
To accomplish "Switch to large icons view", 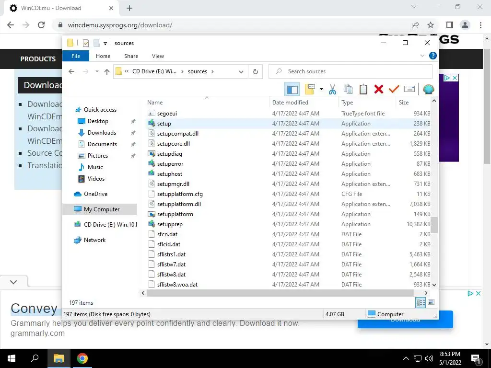I will click(431, 302).
